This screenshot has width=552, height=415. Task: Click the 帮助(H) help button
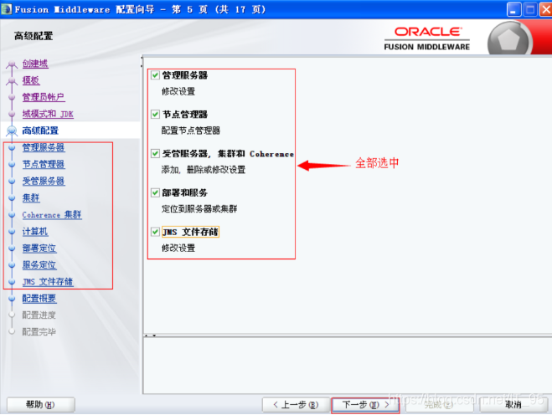click(x=40, y=404)
